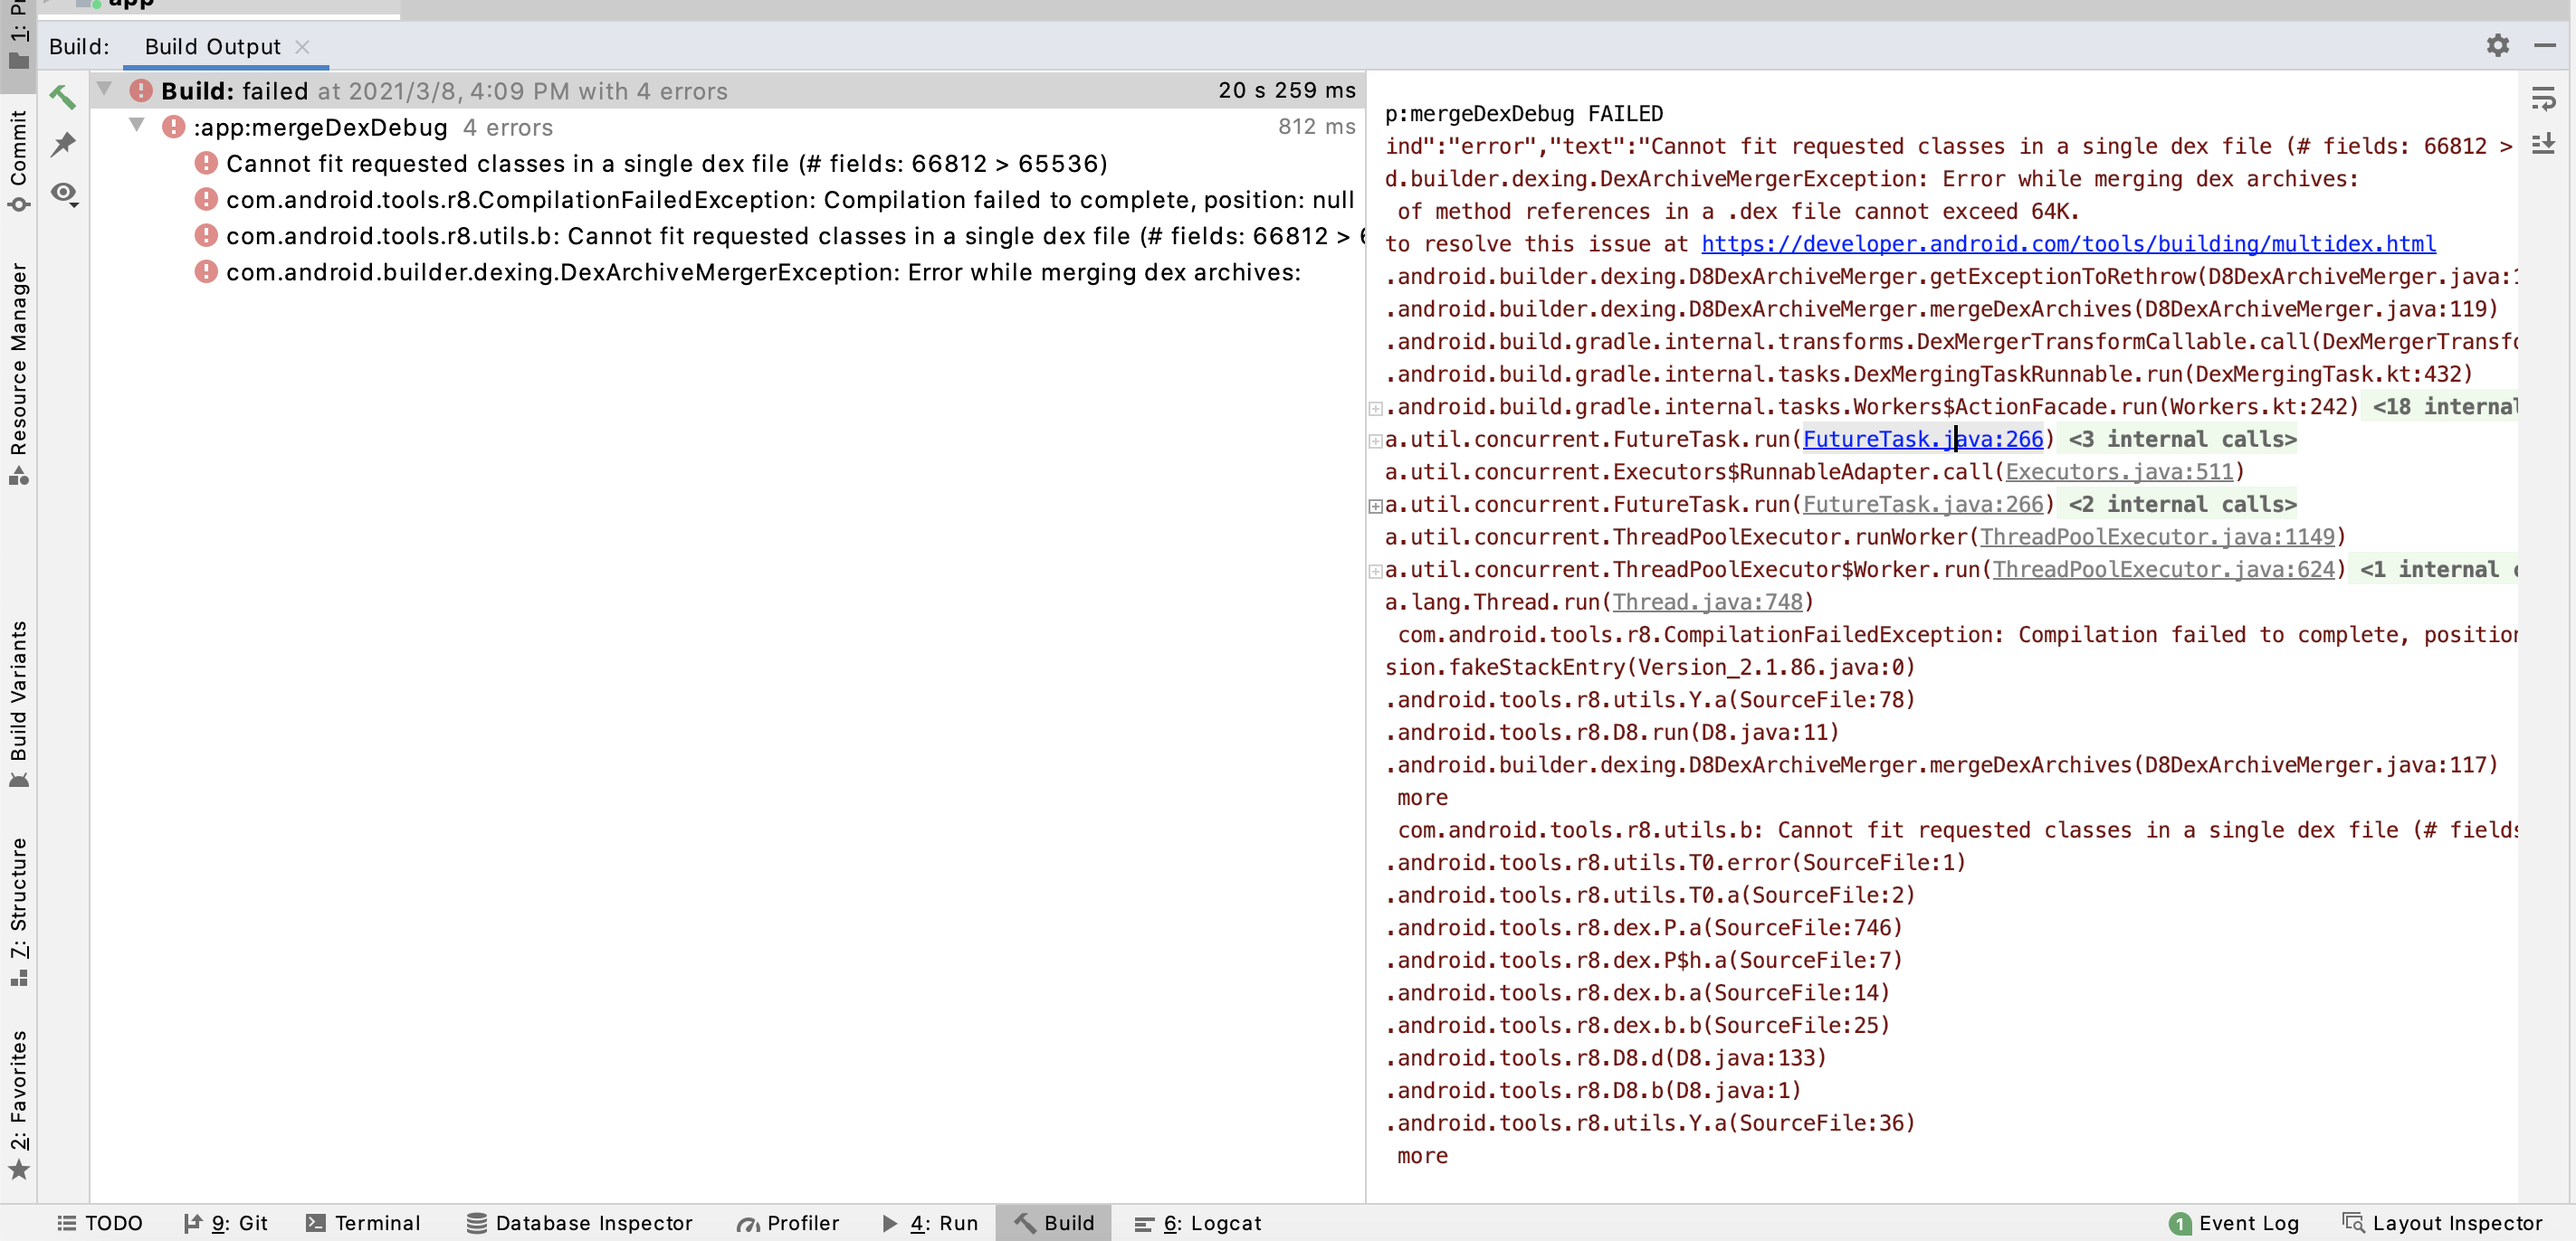Pin the build tab with pin icon
Viewport: 2576px width, 1241px height.
pos(63,145)
